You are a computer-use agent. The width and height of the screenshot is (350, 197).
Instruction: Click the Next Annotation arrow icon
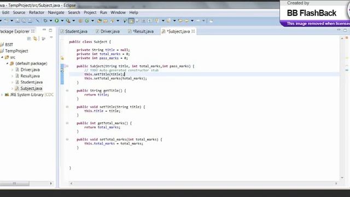(157, 21)
